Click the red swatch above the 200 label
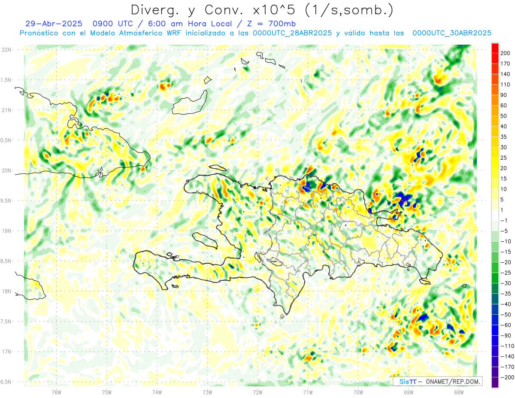Viewport: 515px width, 398px height. [495, 47]
